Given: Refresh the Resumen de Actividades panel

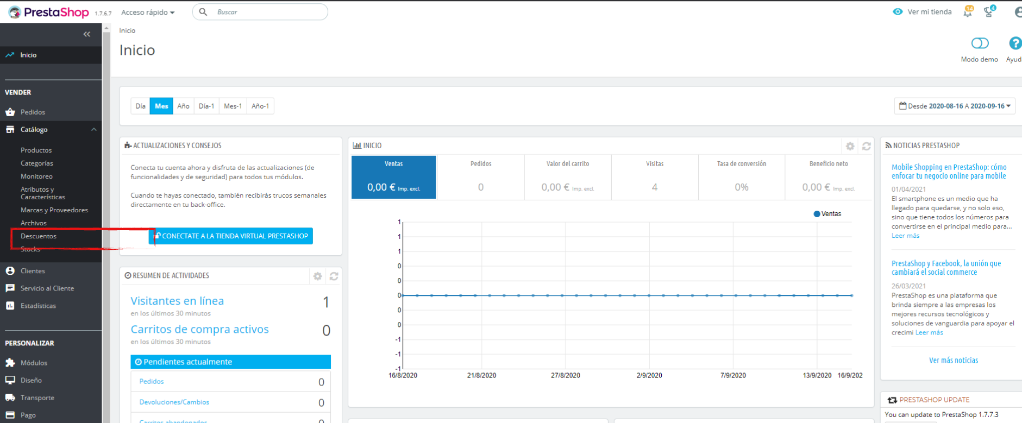Looking at the screenshot, I should (334, 276).
